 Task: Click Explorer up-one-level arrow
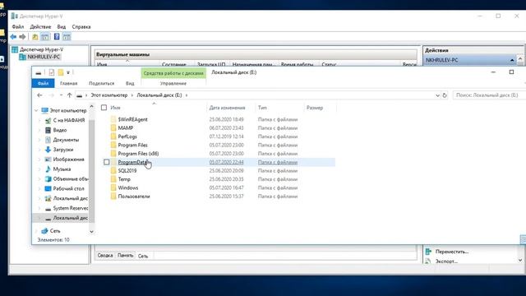[x=69, y=95]
